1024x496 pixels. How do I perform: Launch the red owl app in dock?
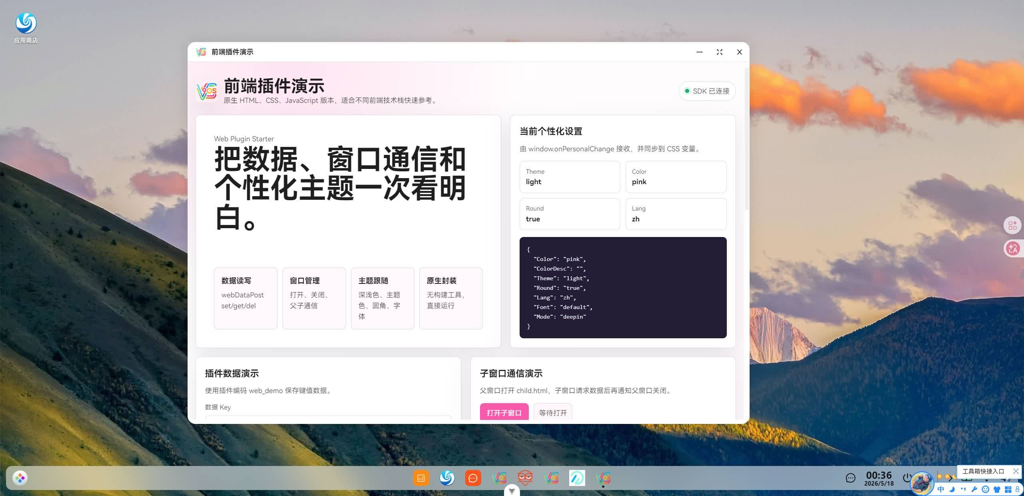(525, 478)
